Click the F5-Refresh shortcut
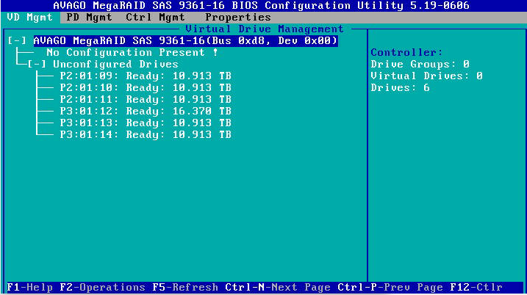 185,288
